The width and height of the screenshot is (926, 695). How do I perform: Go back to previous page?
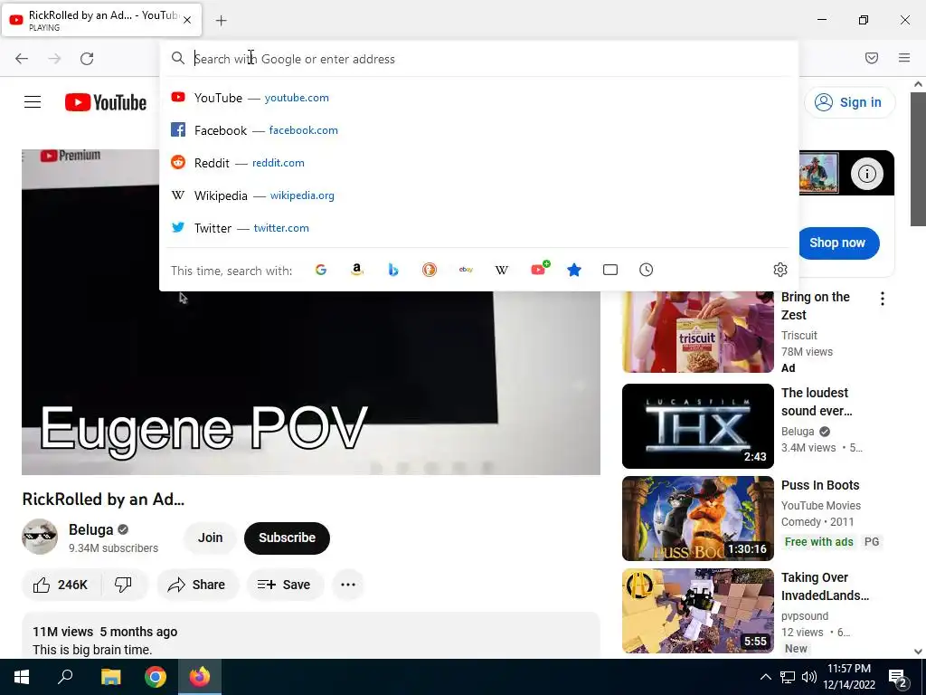(22, 59)
